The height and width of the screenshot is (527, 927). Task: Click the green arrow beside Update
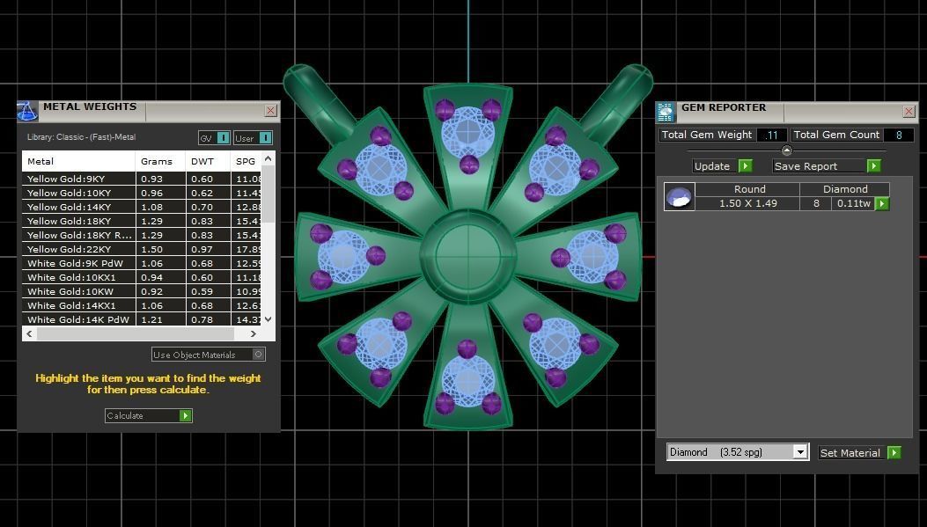[x=746, y=166]
